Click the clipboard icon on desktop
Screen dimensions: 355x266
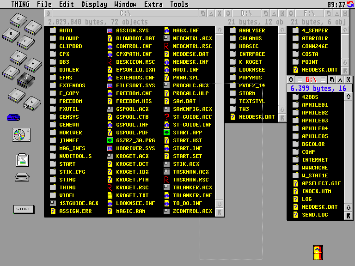pyautogui.click(x=22, y=160)
